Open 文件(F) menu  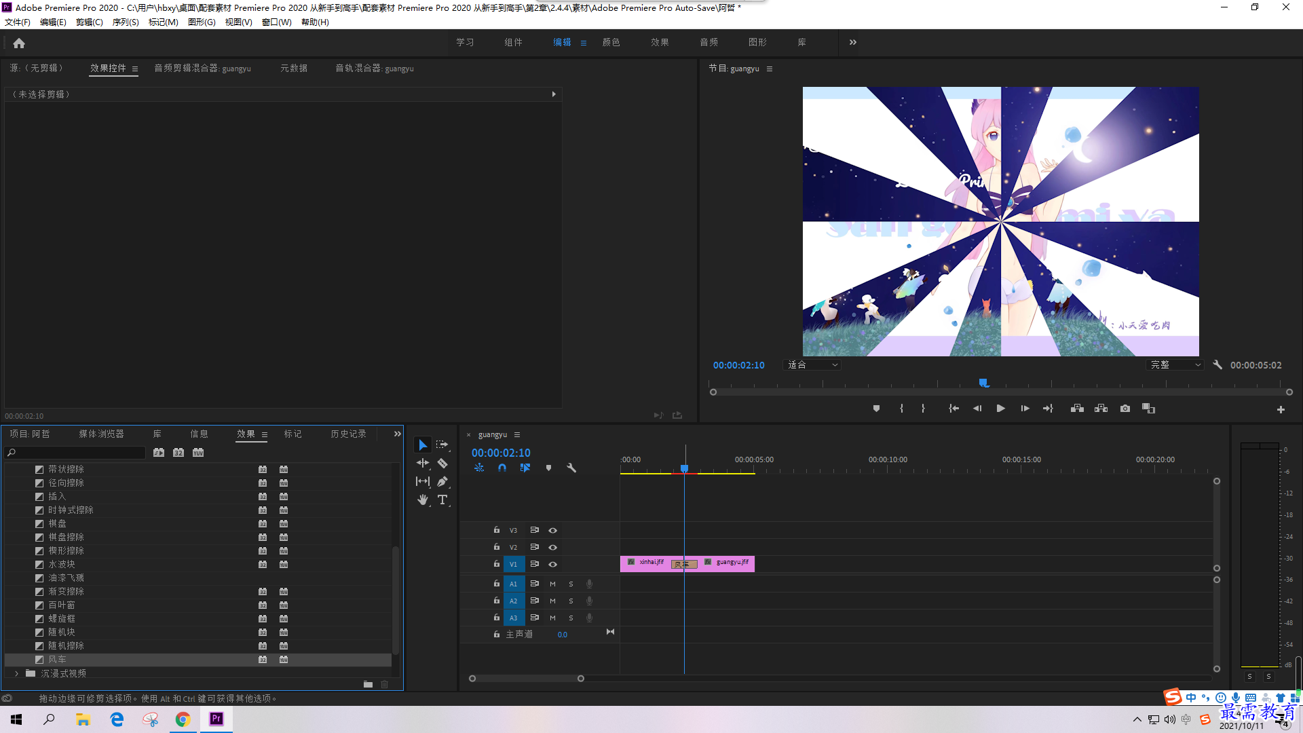(18, 22)
